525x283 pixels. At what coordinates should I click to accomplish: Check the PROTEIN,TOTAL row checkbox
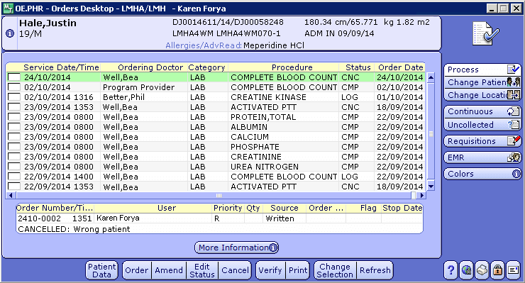click(x=14, y=117)
